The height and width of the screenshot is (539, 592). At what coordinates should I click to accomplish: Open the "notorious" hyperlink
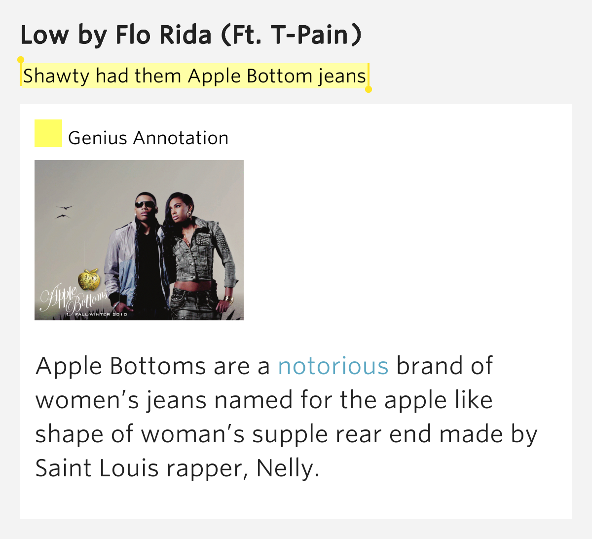pyautogui.click(x=333, y=366)
